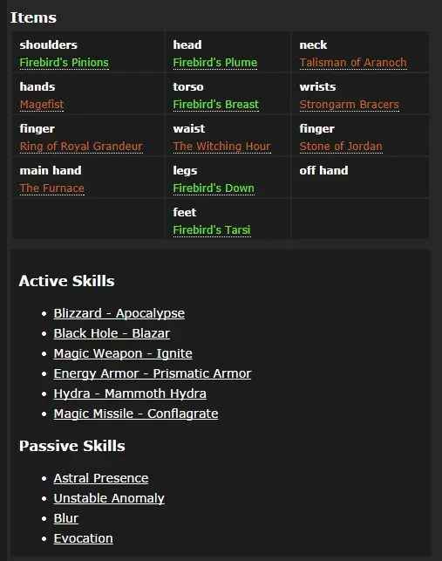Open the Blizzard - Apocalypse skill link
The height and width of the screenshot is (561, 442).
click(119, 313)
